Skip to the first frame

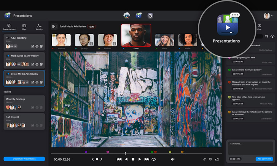tap(119, 159)
